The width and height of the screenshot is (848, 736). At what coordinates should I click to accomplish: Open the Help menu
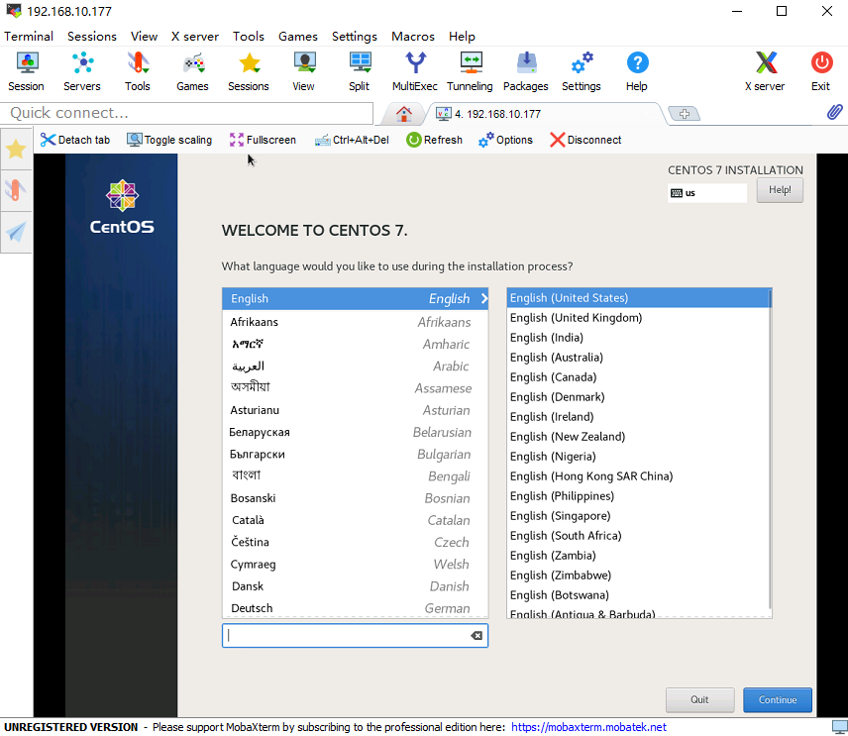(462, 37)
